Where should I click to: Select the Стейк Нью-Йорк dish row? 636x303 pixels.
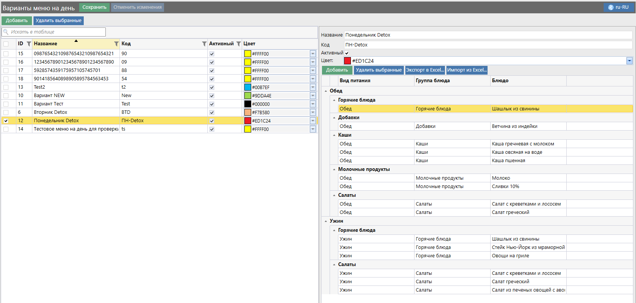[x=528, y=247]
